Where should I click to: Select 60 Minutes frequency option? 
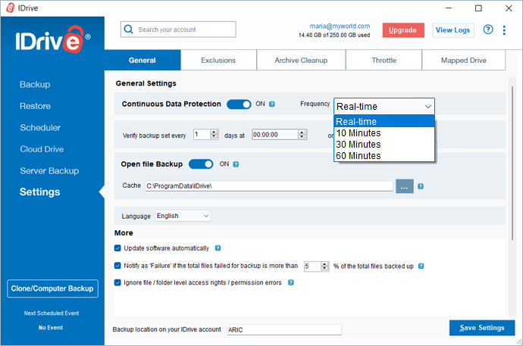pos(384,155)
